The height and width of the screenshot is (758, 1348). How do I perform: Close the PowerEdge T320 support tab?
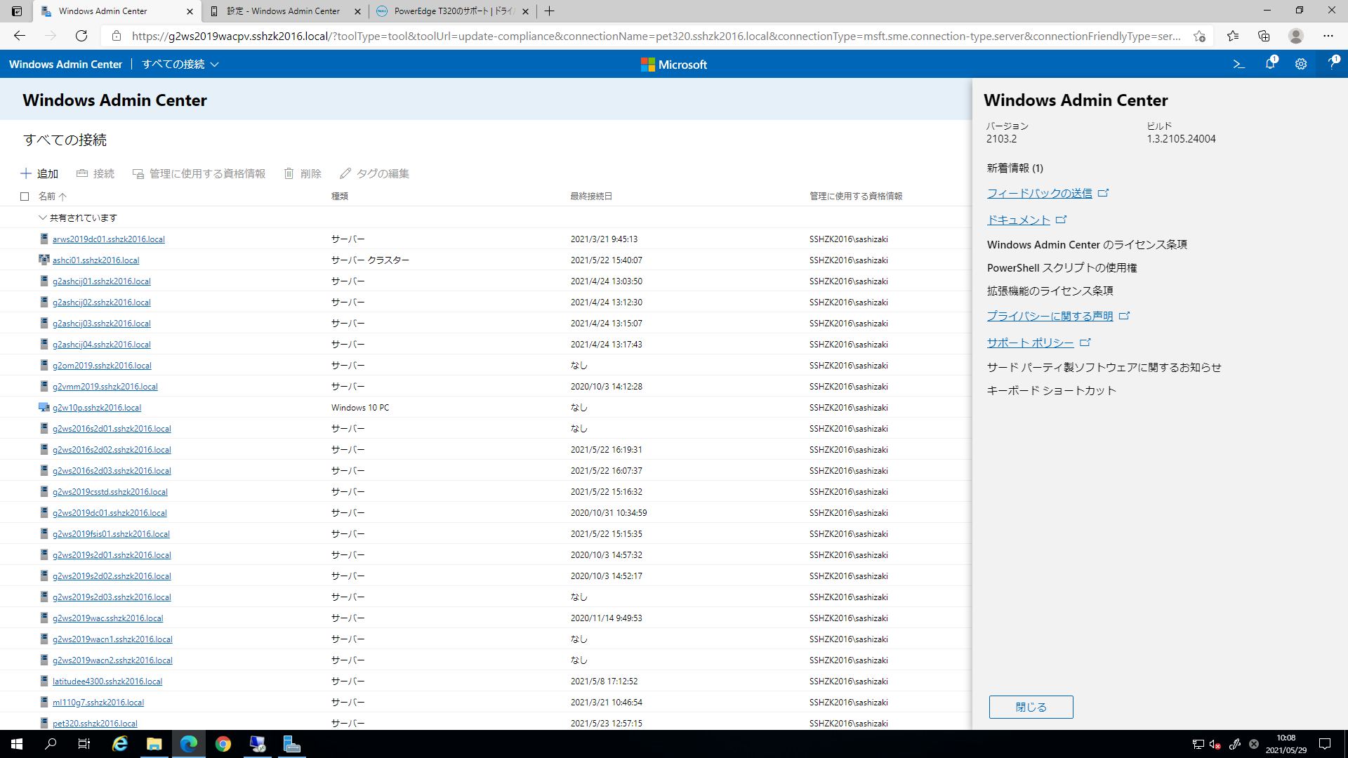pos(525,11)
